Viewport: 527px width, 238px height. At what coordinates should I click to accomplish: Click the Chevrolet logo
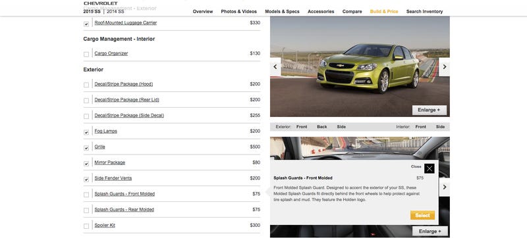coord(101,3)
